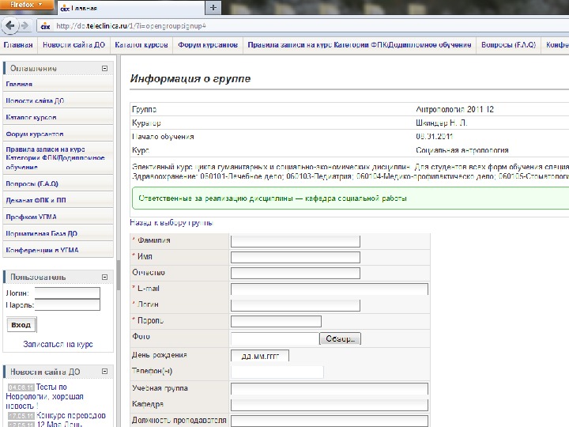Follow the Записаться на курс link

(58, 344)
